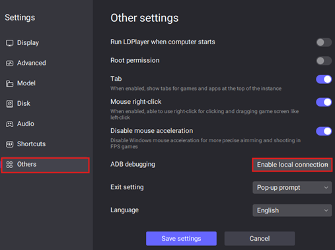This screenshot has width=335, height=250.
Task: Select the Shortcuts section
Action: 31,144
